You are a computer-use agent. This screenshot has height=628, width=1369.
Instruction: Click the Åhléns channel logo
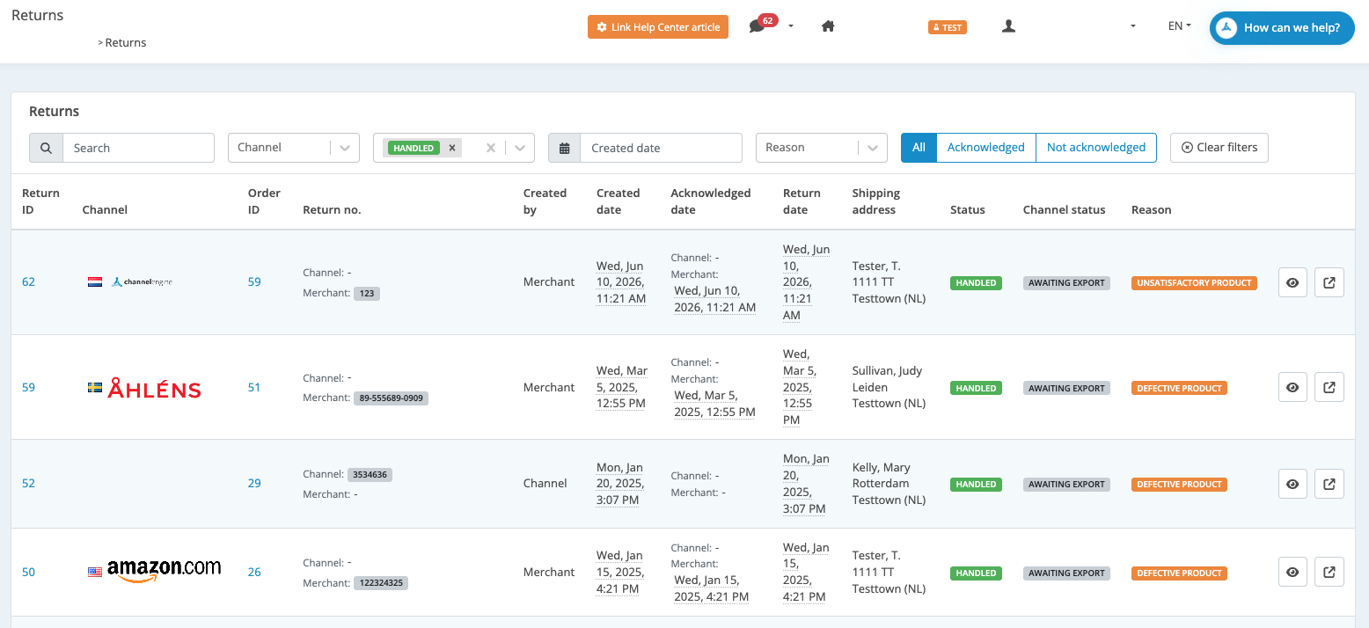[154, 388]
